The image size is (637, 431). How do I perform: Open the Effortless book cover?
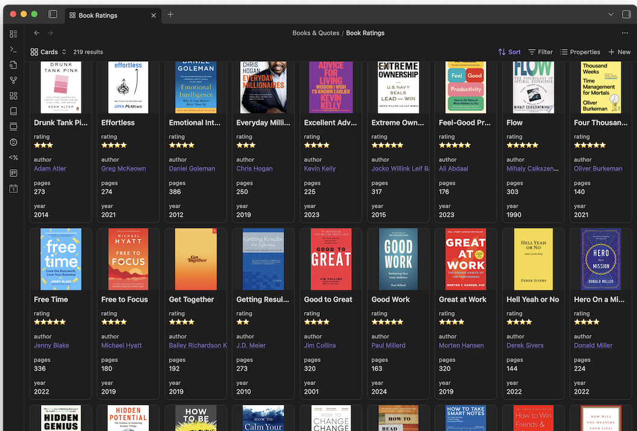[128, 88]
